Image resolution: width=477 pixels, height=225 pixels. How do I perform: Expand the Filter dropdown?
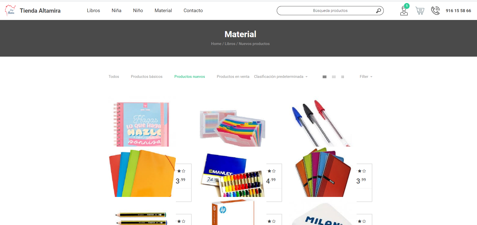[x=366, y=77]
